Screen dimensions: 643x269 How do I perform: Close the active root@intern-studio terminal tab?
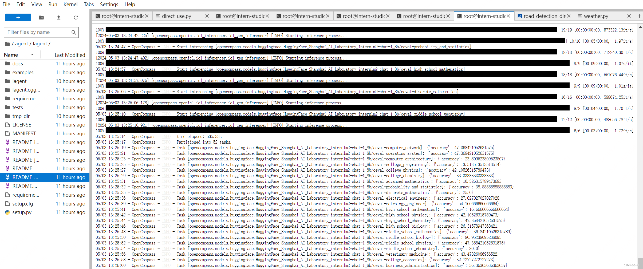[x=508, y=16]
